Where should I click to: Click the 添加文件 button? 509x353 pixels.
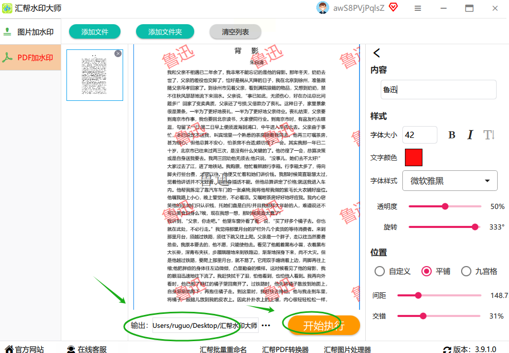[x=95, y=32]
